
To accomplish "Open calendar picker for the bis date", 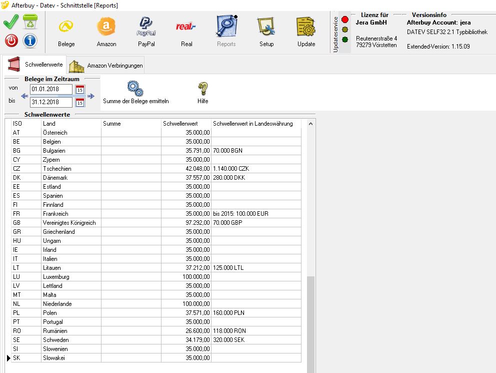I will [80, 102].
